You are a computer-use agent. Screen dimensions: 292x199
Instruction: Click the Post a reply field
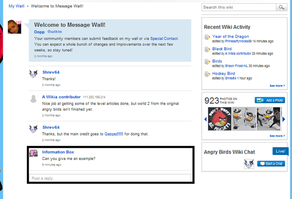point(110,178)
